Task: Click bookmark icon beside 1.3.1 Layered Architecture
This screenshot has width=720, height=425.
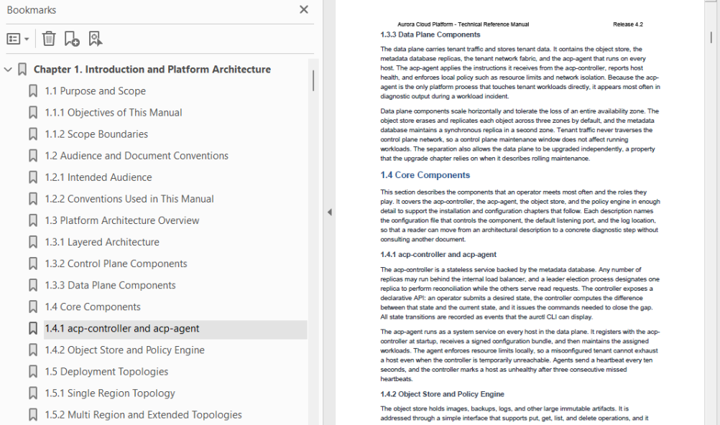Action: tap(33, 242)
